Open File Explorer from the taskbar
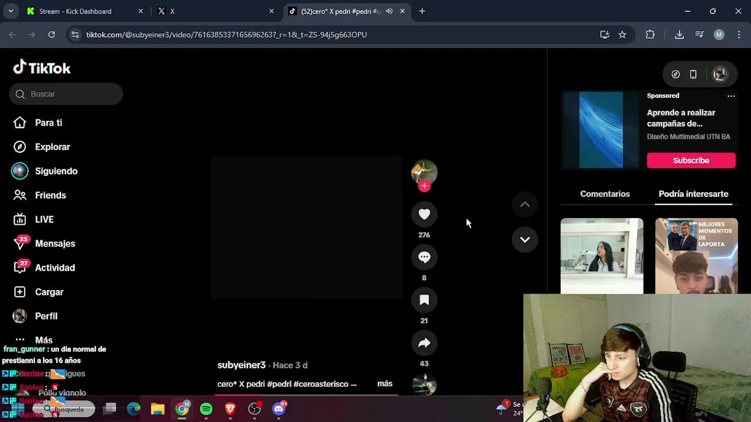This screenshot has height=422, width=751. 158,409
